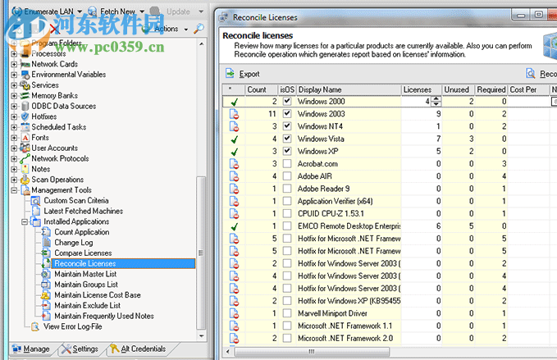Check isOS for CPUID CPU-Z 1.53.1
The height and width of the screenshot is (360, 557).
point(287,213)
